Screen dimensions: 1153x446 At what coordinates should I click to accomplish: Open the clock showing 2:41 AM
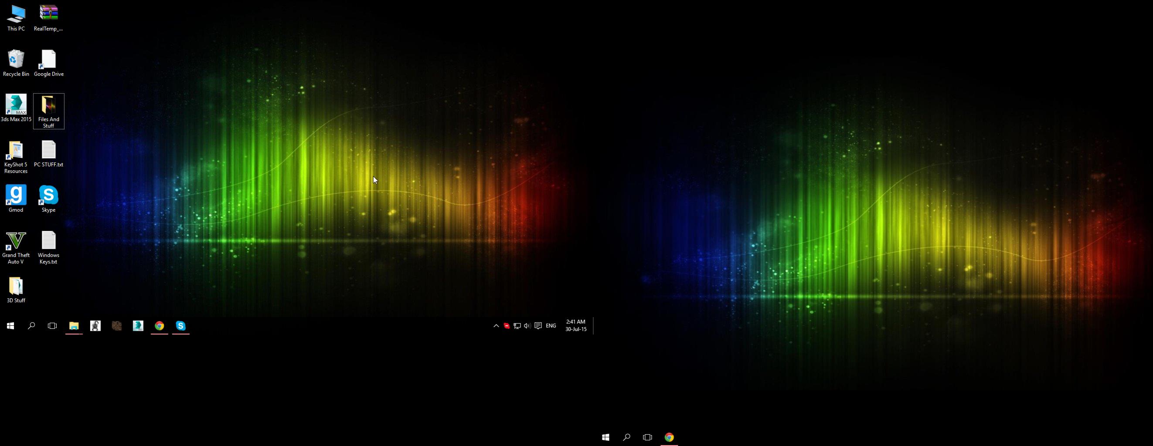pos(575,326)
